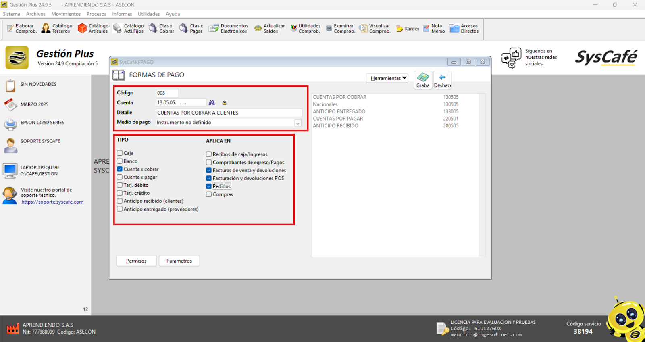Image resolution: width=645 pixels, height=342 pixels.
Task: Check Recibos de caja/Ingresos option
Action: coord(209,154)
